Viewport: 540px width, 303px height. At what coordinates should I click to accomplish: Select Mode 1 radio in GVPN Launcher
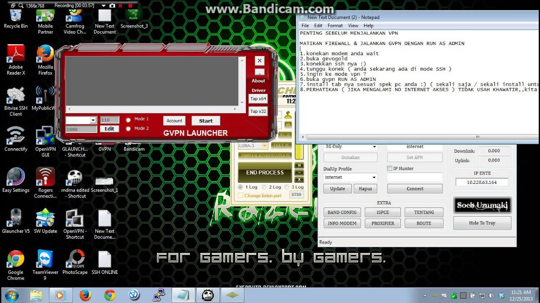pos(128,120)
